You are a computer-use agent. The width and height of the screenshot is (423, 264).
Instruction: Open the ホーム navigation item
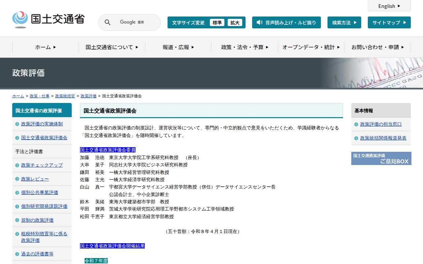pos(46,47)
